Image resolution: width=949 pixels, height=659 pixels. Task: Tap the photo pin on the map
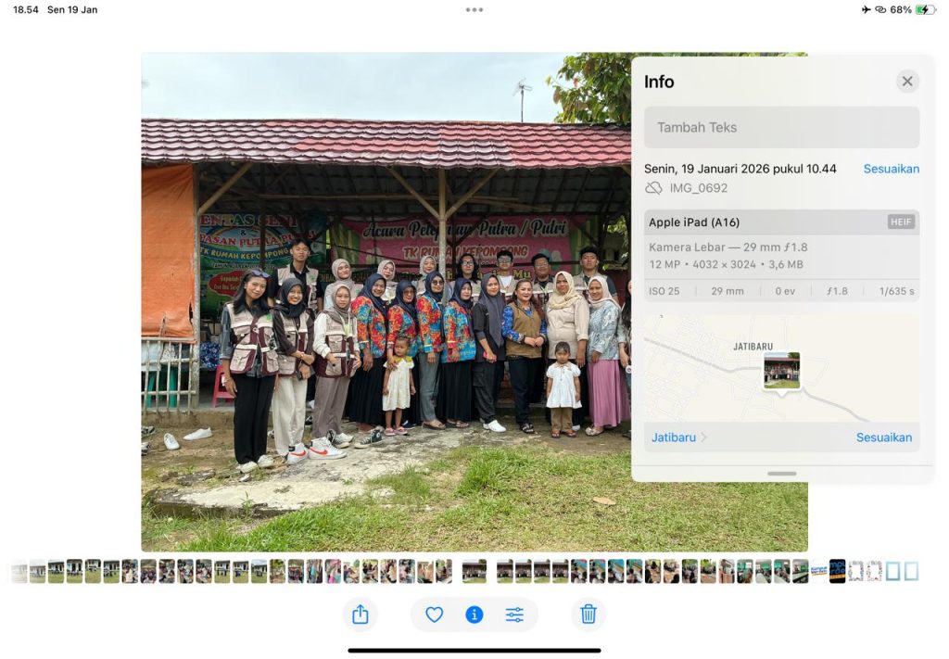[781, 371]
